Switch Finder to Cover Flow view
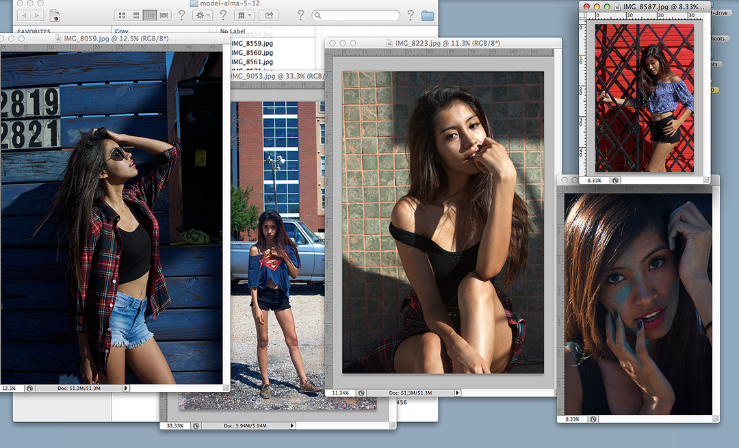The image size is (739, 448). click(x=164, y=16)
